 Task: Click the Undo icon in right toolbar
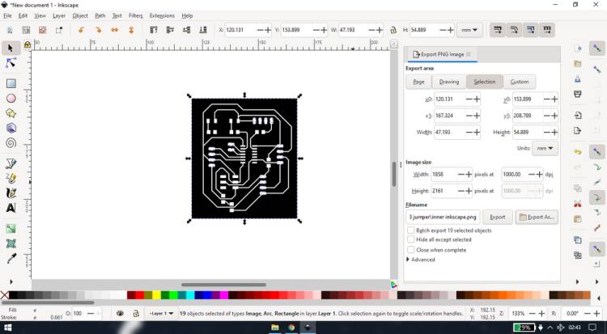click(x=578, y=152)
